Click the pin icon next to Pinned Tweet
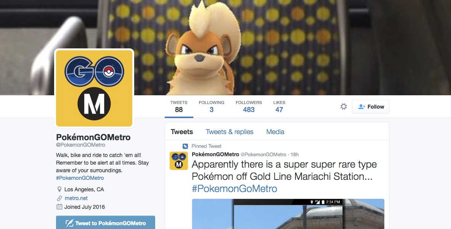The image size is (451, 229). [185, 146]
